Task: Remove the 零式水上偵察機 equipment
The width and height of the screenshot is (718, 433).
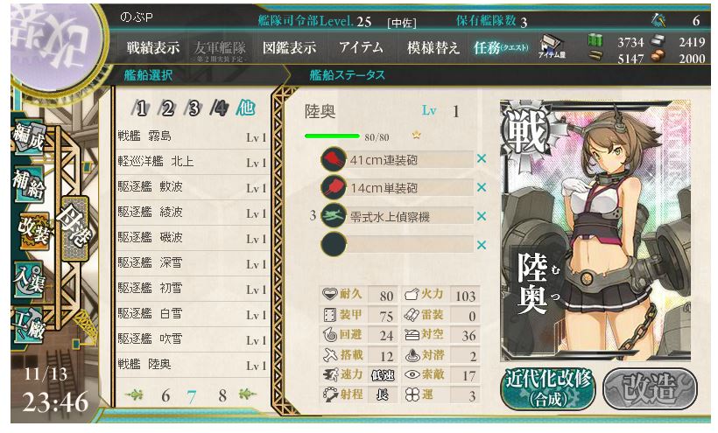Action: point(482,216)
